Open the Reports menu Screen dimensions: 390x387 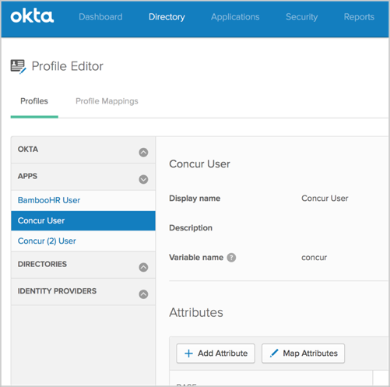pos(359,17)
